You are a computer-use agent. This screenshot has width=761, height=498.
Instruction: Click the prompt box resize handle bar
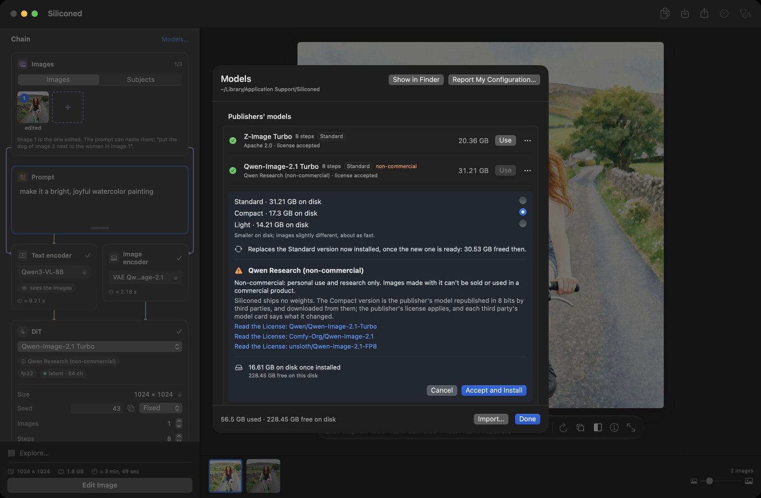tap(100, 228)
